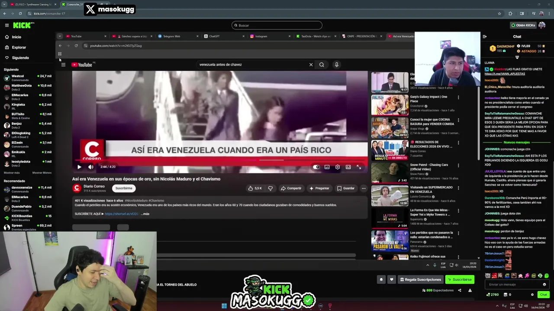Viewport: 554px width, 311px height.
Task: Expand video description with ...más
Action: (145, 214)
